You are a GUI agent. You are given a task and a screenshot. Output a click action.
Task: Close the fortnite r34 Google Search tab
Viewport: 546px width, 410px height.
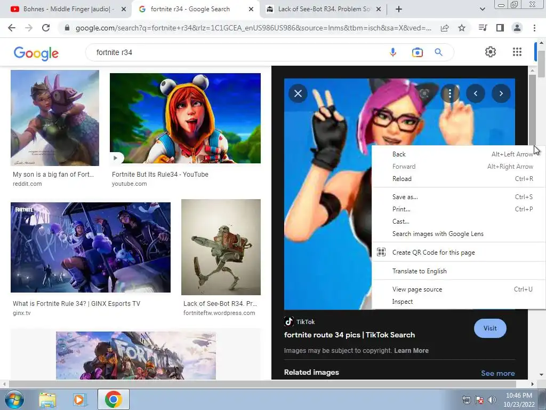[x=251, y=9]
